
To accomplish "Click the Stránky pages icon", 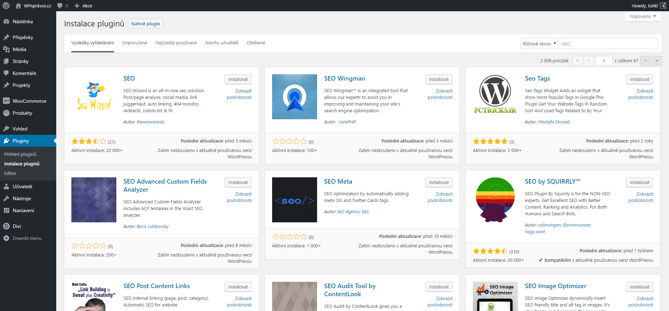I will pyautogui.click(x=6, y=61).
